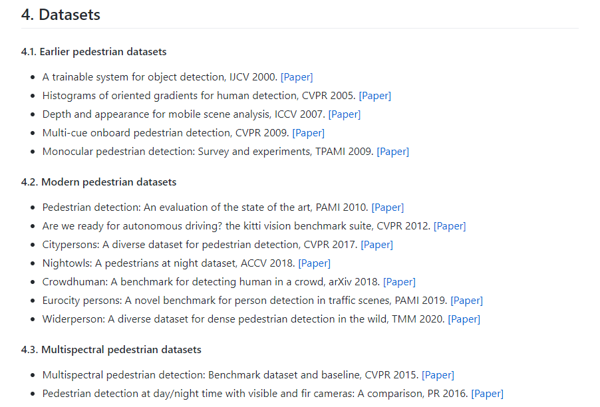Image resolution: width=600 pixels, height=407 pixels.
Task: Click the Paper link for the KITTI benchmark suite
Action: 450,226
